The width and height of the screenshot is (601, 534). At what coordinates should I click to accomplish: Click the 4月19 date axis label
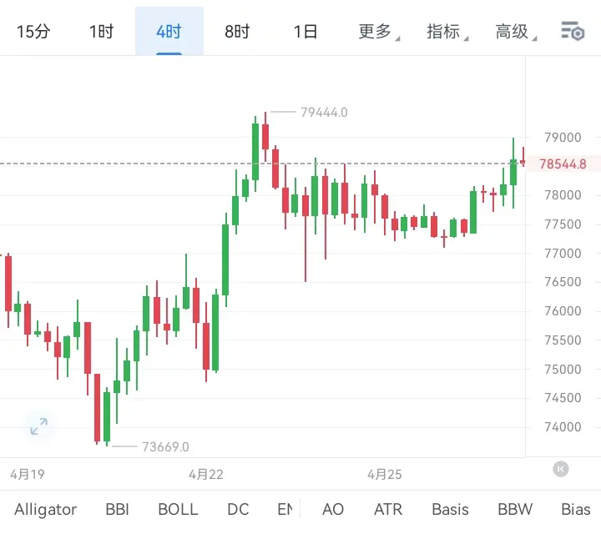(28, 475)
